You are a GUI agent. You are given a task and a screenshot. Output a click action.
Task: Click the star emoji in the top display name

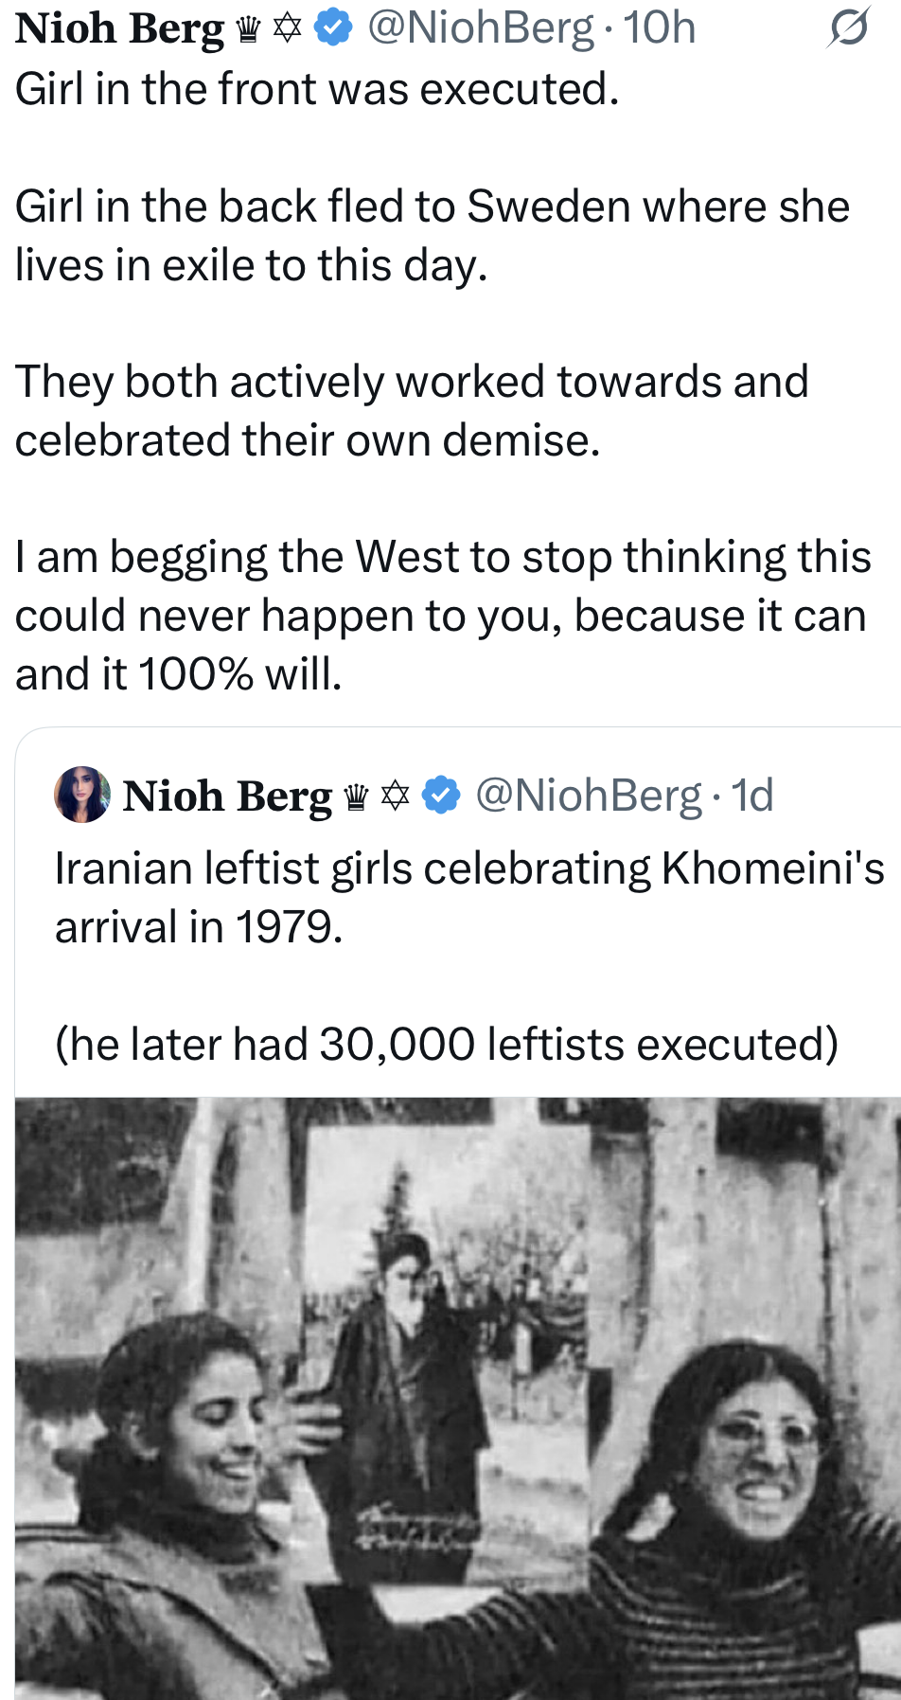[287, 29]
